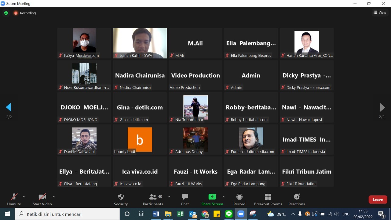
Task: Select Nia Tribun Jabar participant tile
Action: click(x=195, y=107)
